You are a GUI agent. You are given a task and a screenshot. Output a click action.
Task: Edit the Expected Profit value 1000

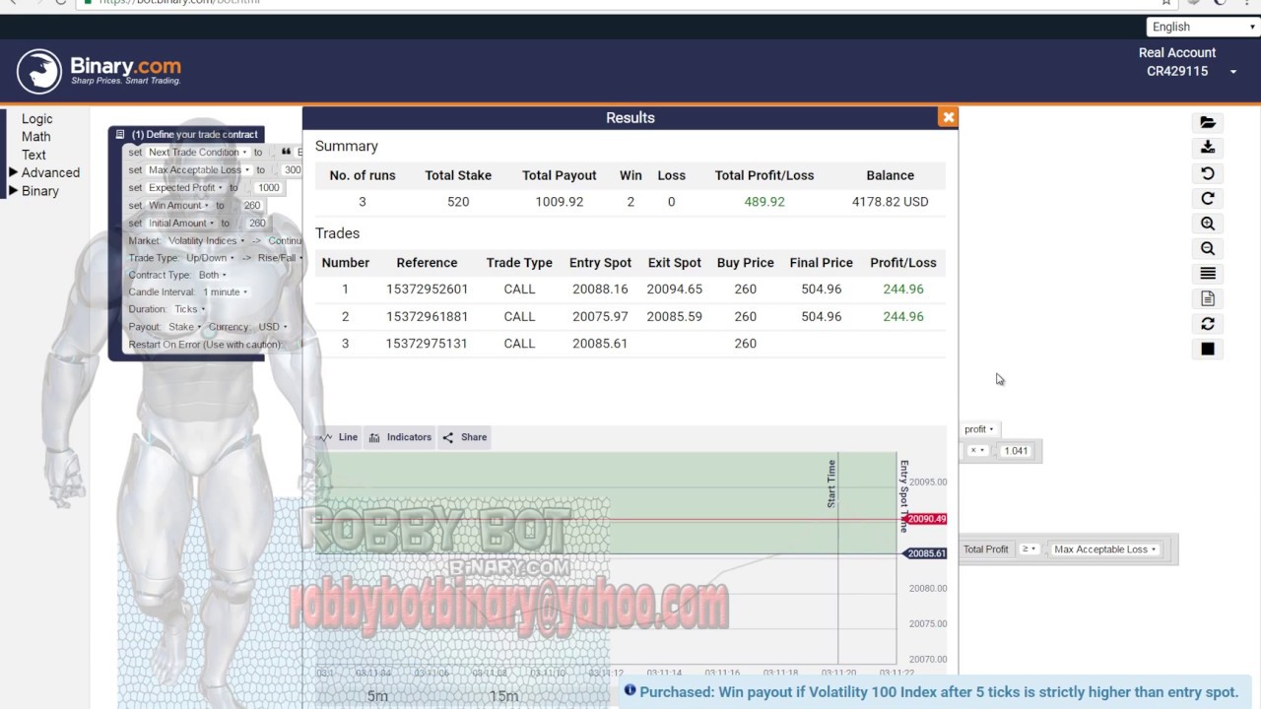pos(268,188)
